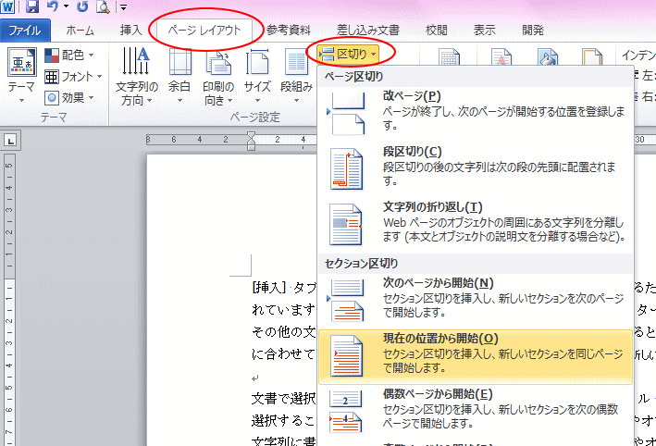Viewport: 656px width, 446px height.
Task: Open the テーマ gallery button
Action: (21, 75)
